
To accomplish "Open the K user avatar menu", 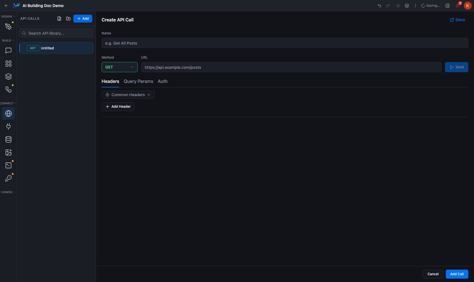I will pyautogui.click(x=468, y=6).
